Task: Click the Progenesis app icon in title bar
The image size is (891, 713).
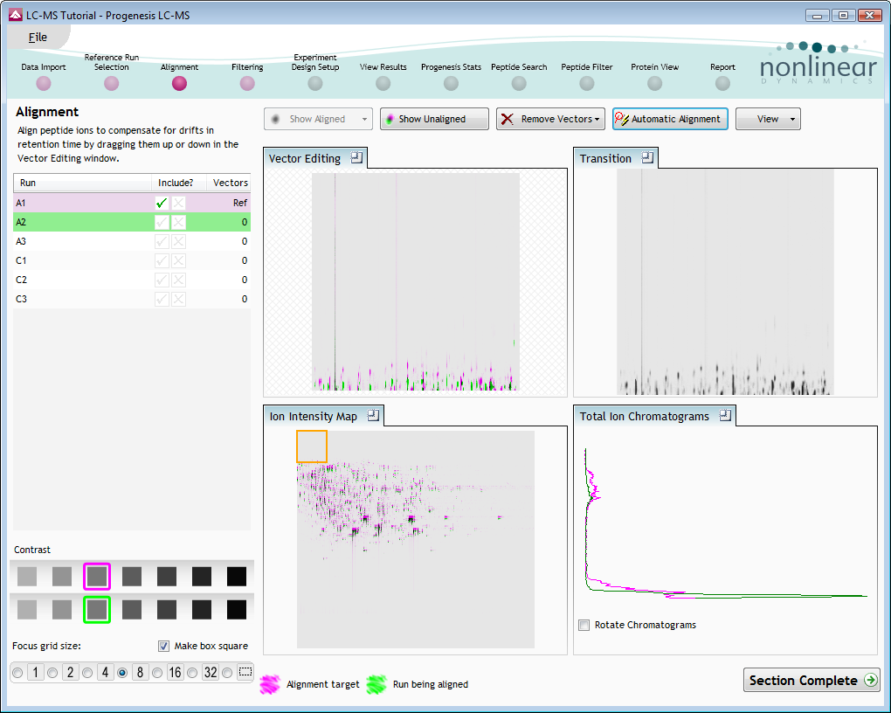Action: (16, 16)
